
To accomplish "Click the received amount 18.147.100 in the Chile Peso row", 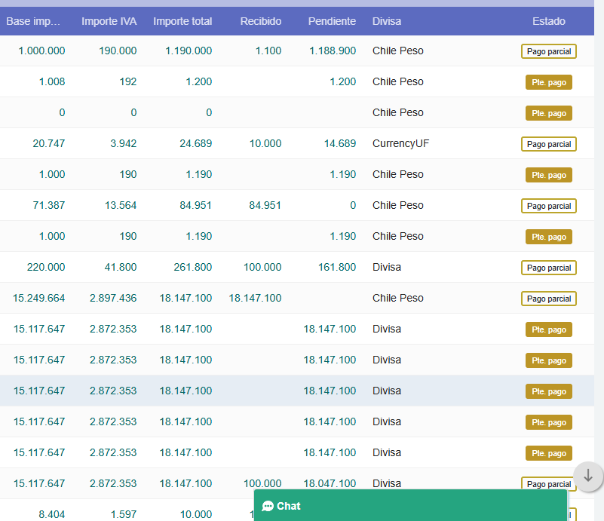I will pos(255,298).
